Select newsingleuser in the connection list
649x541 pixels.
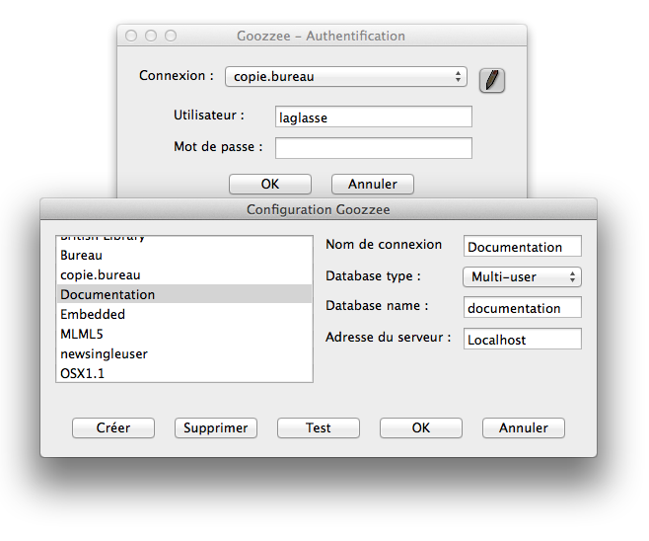pos(104,353)
